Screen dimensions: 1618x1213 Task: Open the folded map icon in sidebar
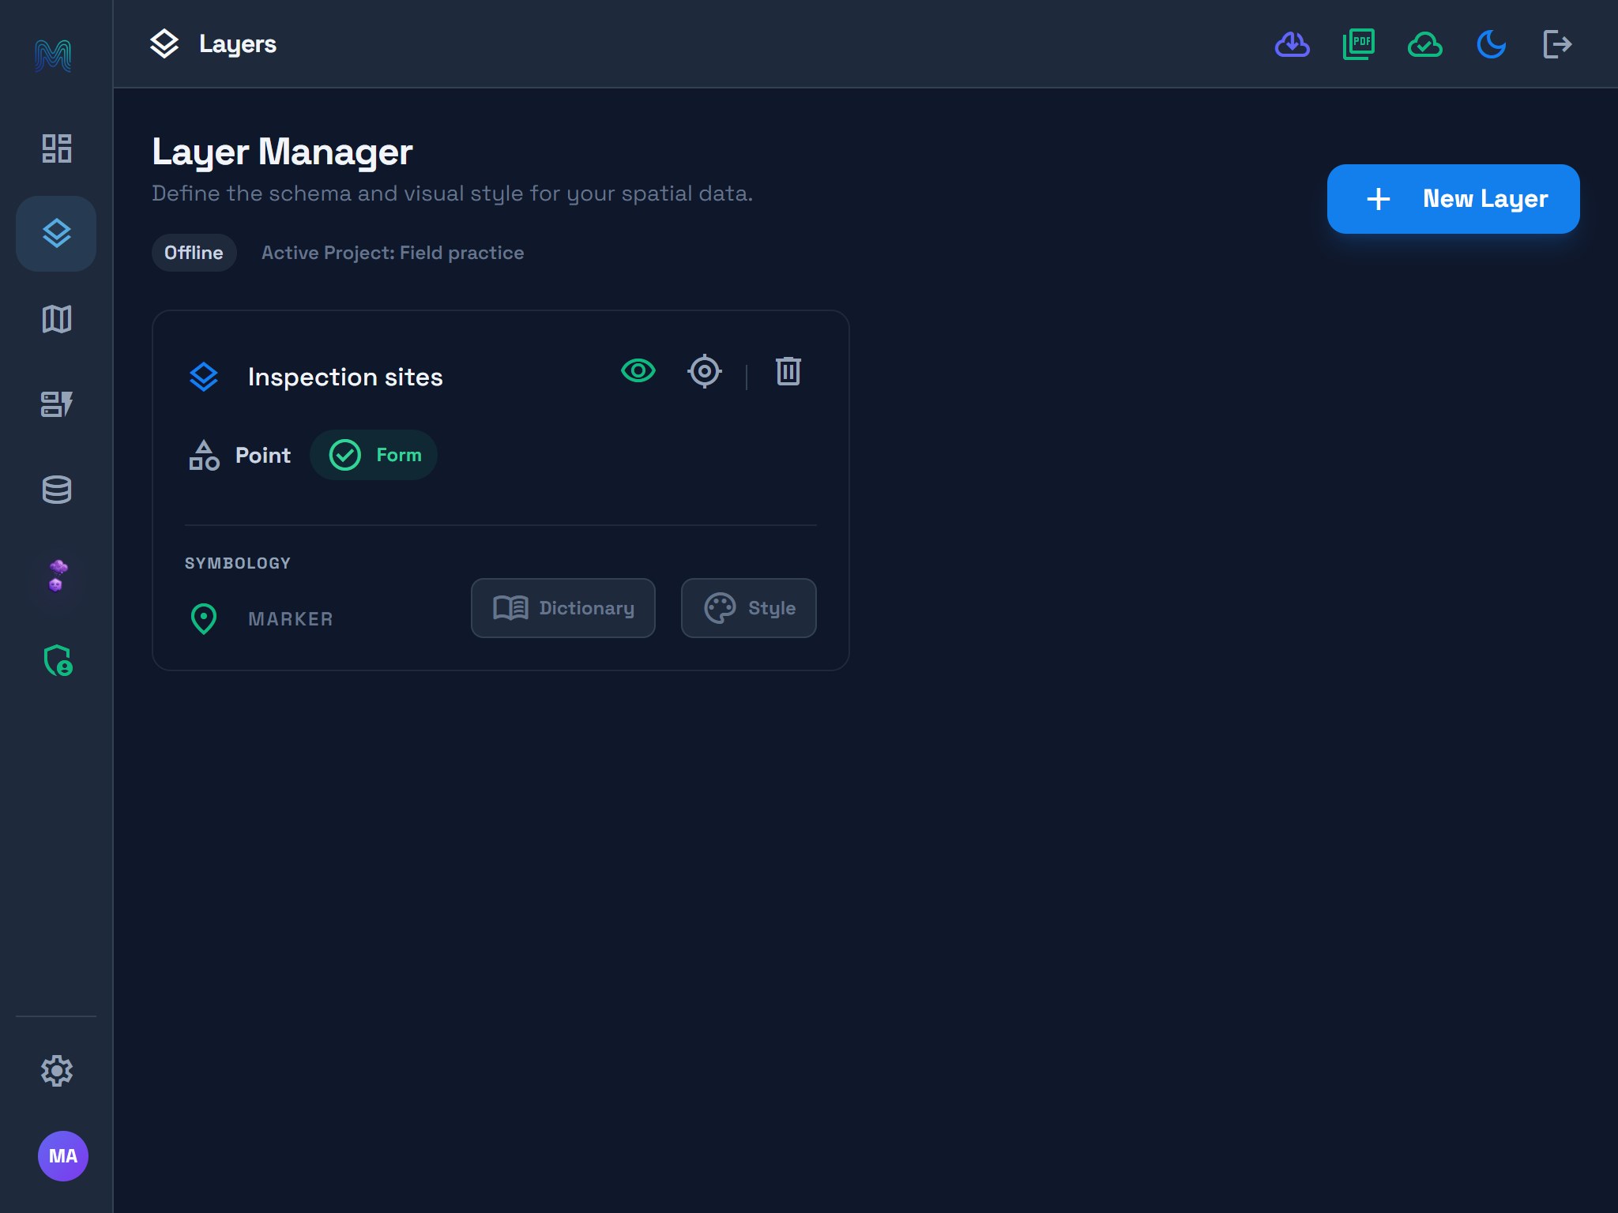[56, 319]
